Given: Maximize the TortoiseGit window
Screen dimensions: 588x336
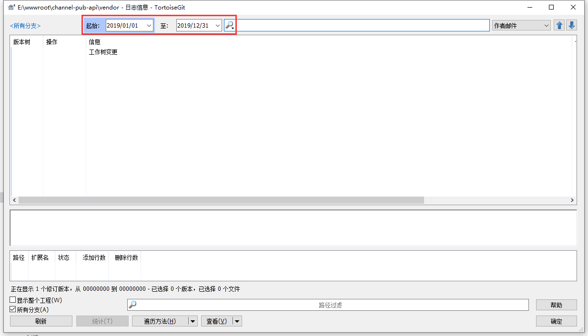Looking at the screenshot, I should coord(551,7).
